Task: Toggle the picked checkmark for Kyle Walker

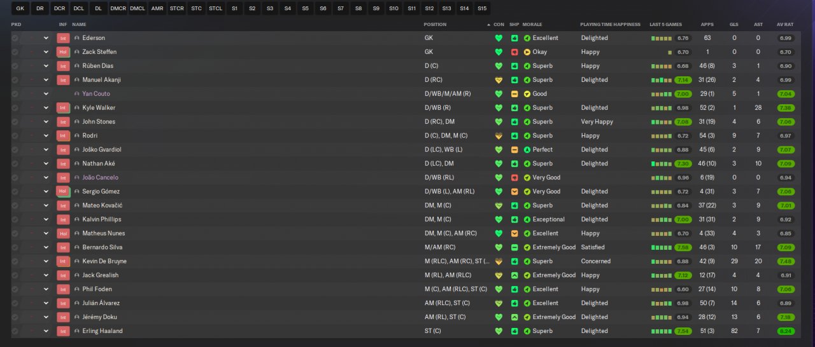Action: 15,108
